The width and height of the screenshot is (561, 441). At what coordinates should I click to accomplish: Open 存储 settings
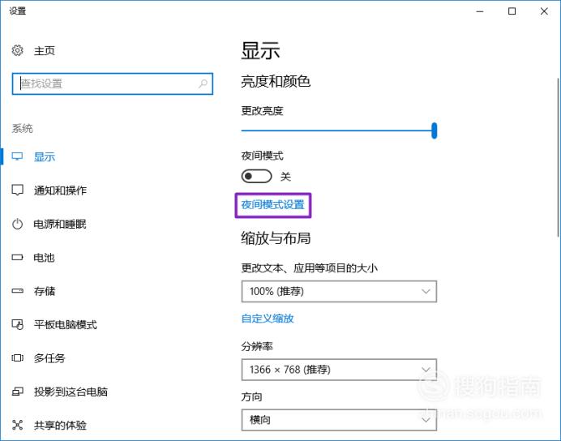pos(45,291)
